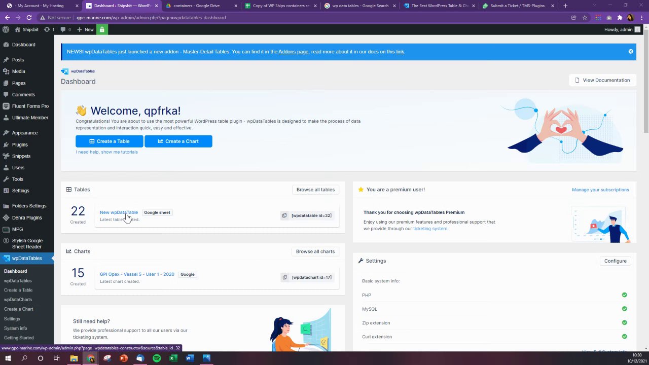This screenshot has height=365, width=649.
Task: Click Browse all tables
Action: 315,190
